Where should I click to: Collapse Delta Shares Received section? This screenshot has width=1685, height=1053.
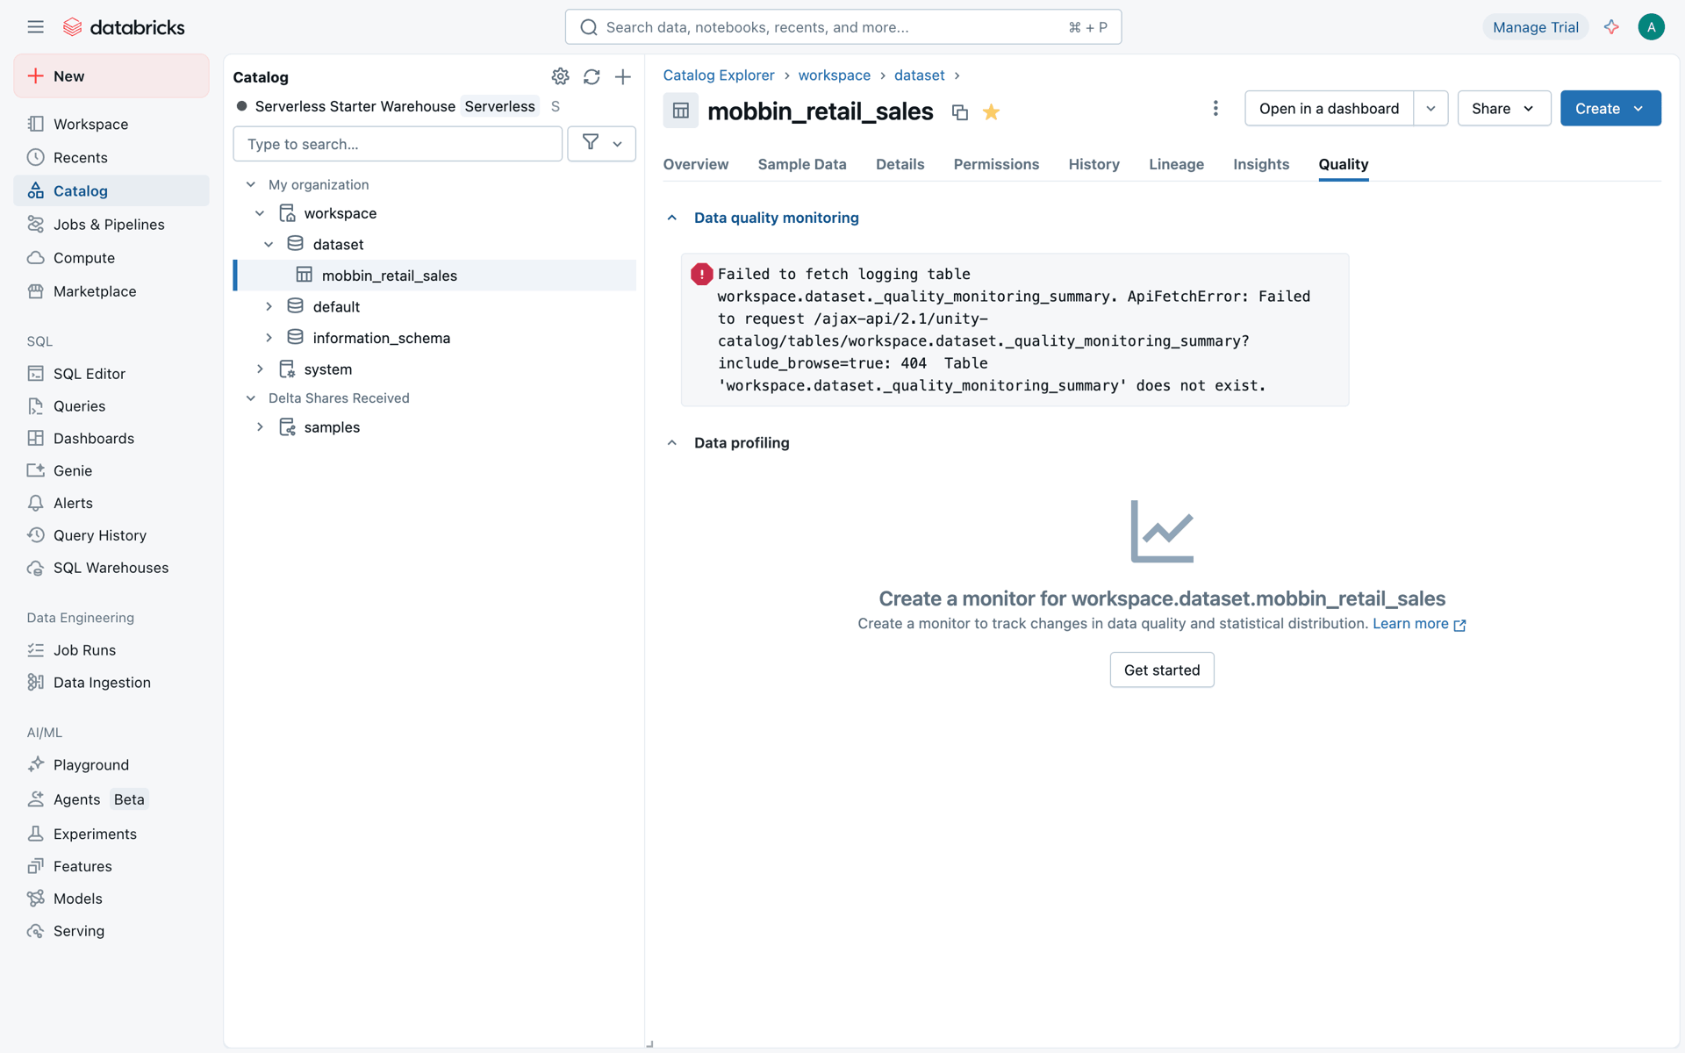coord(251,398)
